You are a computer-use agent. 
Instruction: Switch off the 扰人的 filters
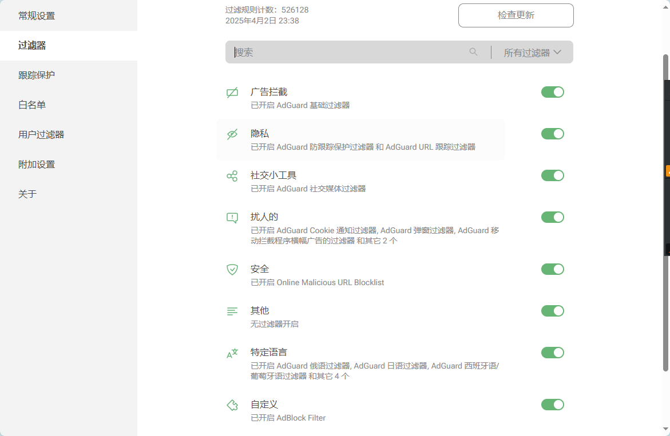(x=553, y=217)
